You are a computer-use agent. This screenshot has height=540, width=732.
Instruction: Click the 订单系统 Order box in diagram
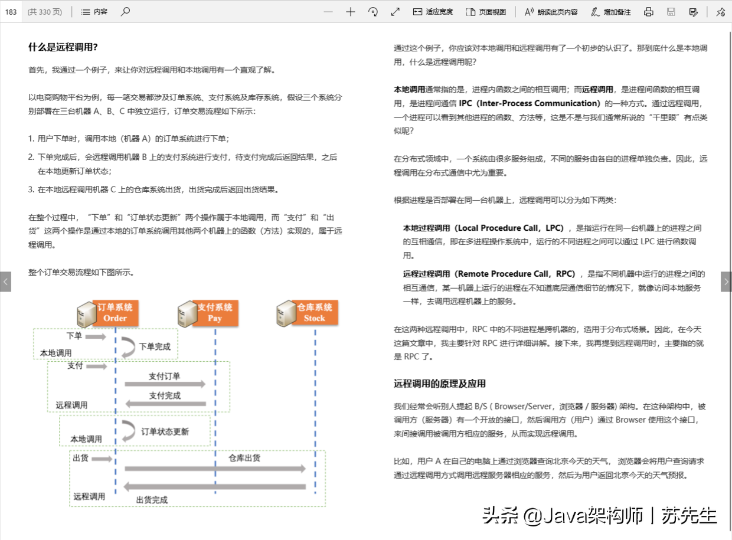tap(115, 313)
